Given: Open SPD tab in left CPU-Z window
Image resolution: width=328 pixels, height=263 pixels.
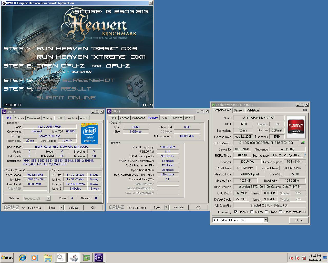Looking at the screenshot, I should 59,118.
